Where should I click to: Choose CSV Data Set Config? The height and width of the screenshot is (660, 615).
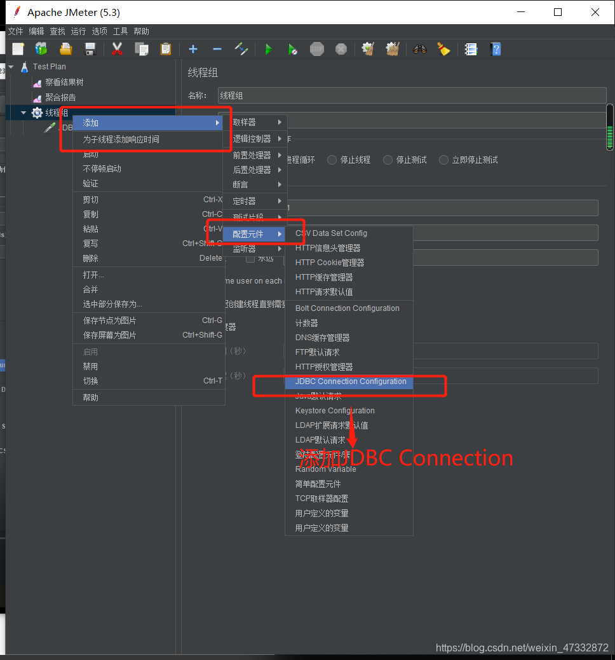349,233
